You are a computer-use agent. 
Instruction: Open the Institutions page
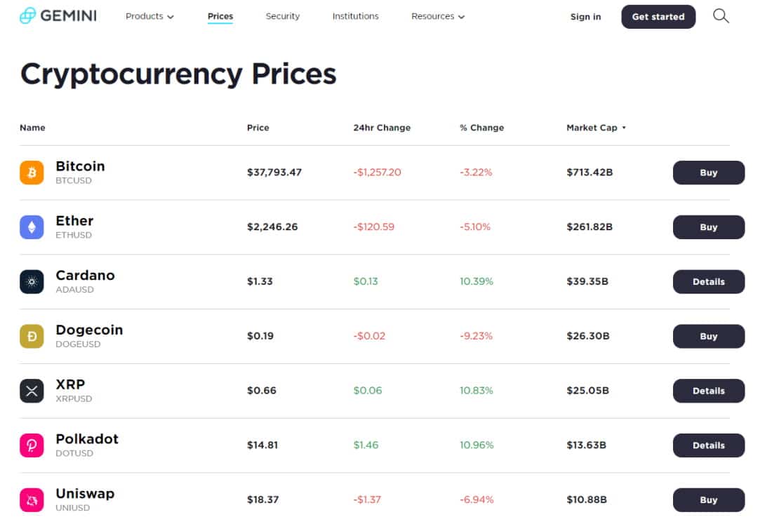(x=356, y=16)
